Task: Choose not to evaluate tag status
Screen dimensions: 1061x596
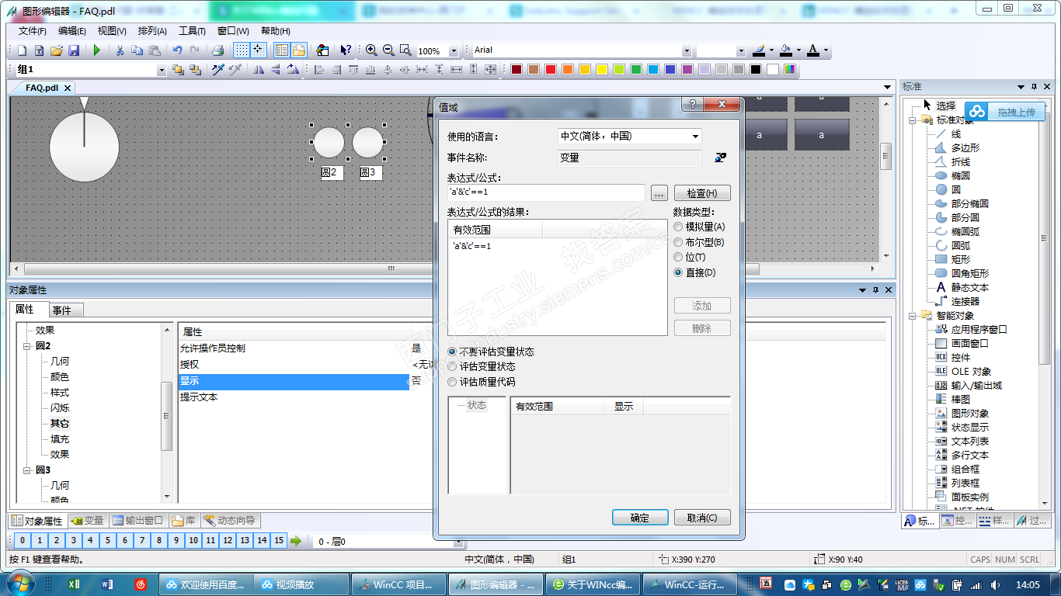Action: [x=453, y=352]
